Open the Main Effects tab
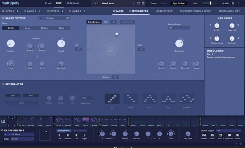The width and height of the screenshot is (245, 148). coord(164,11)
